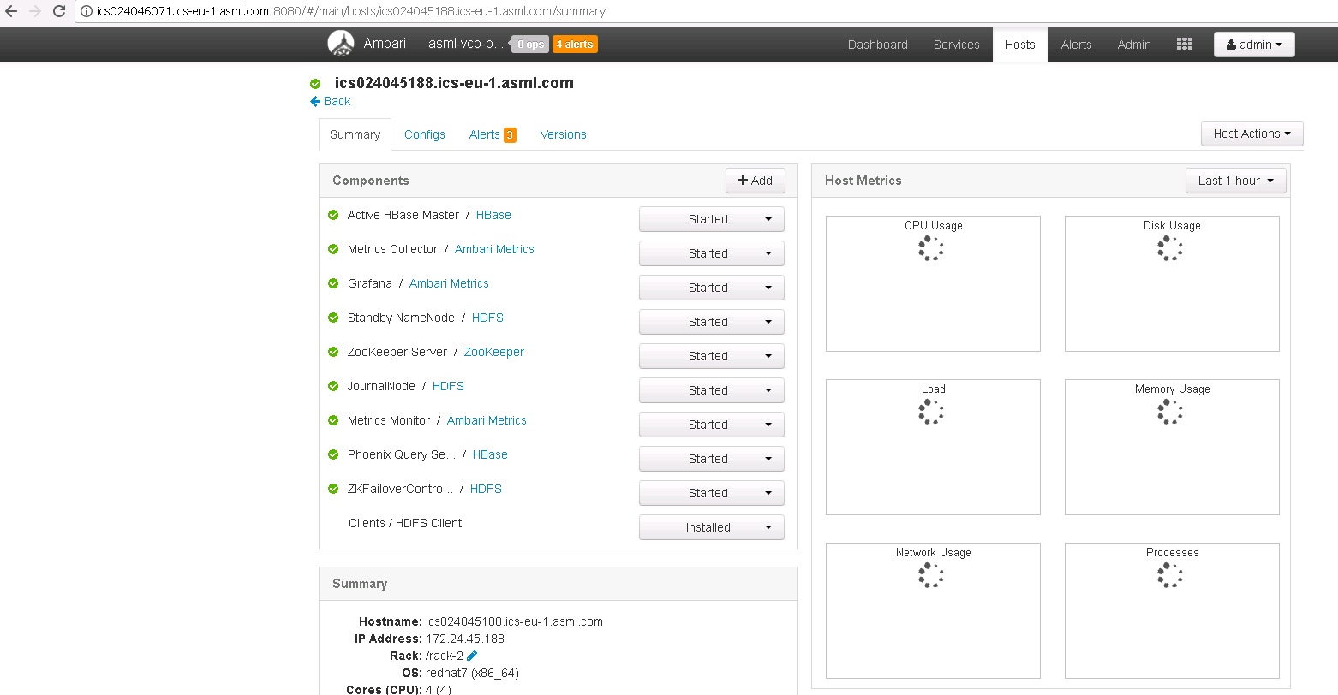This screenshot has width=1338, height=695.
Task: Open the ZooKeeper service link
Action: pos(493,352)
